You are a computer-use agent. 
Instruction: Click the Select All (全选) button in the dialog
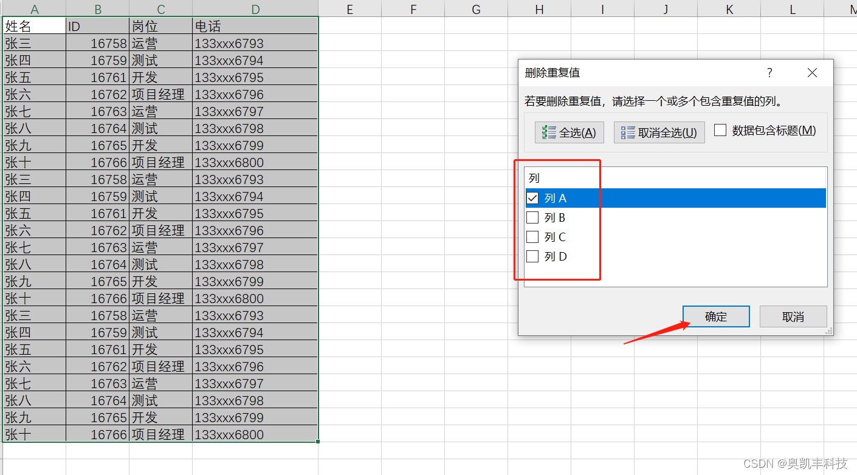[x=569, y=132]
